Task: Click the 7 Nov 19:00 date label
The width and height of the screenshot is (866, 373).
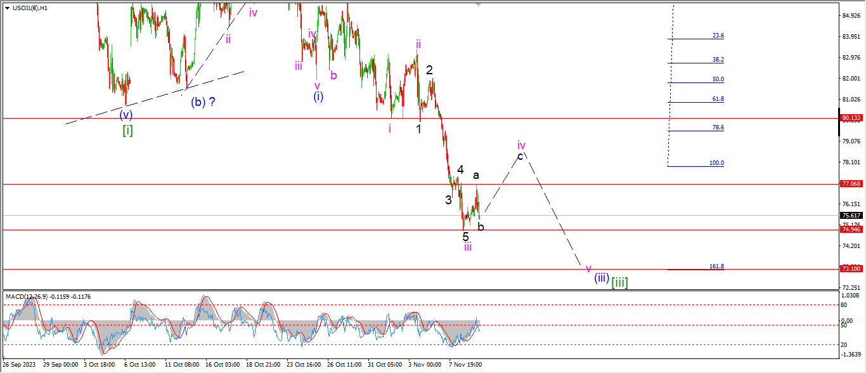Action: 465,365
